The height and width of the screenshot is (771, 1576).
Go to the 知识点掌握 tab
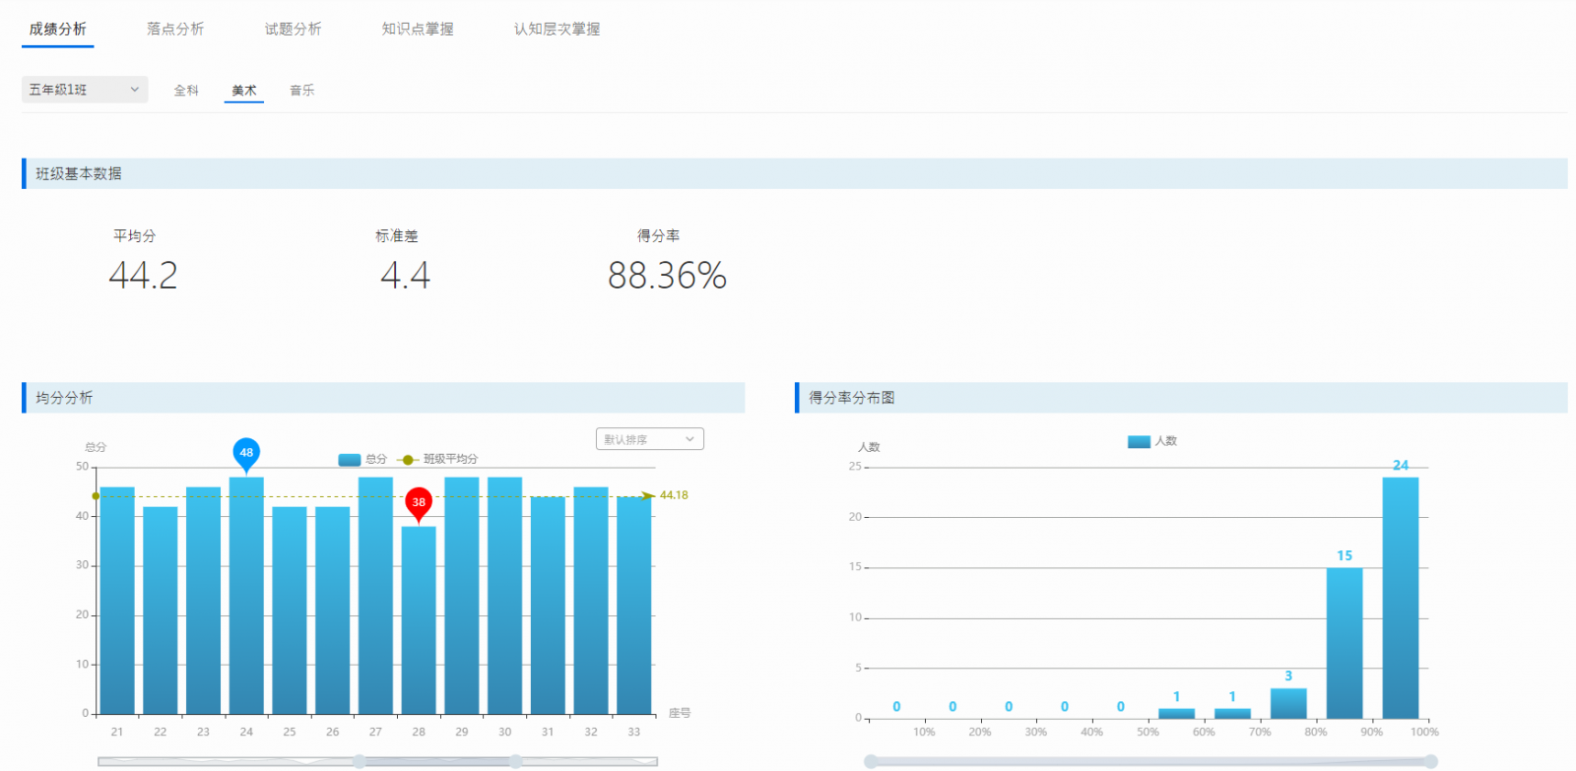tap(418, 29)
